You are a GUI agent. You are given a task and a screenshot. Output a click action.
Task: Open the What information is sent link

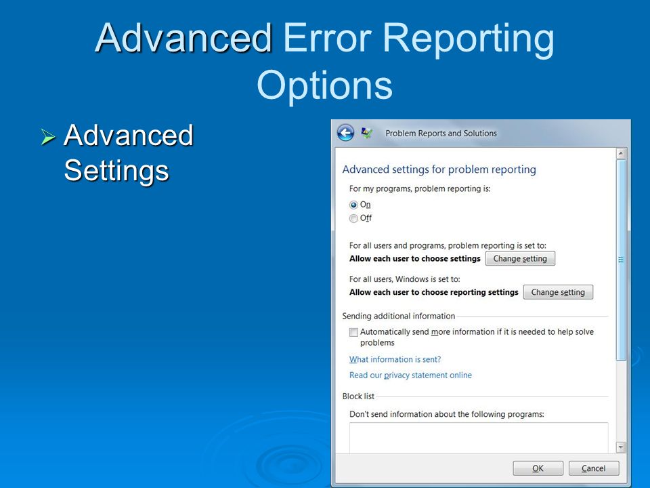click(x=395, y=359)
